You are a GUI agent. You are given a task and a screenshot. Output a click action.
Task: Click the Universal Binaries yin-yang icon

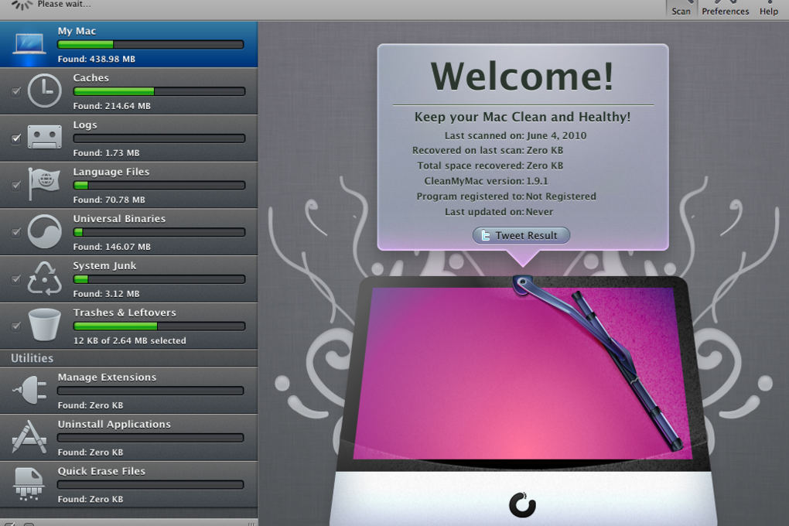[x=44, y=231]
